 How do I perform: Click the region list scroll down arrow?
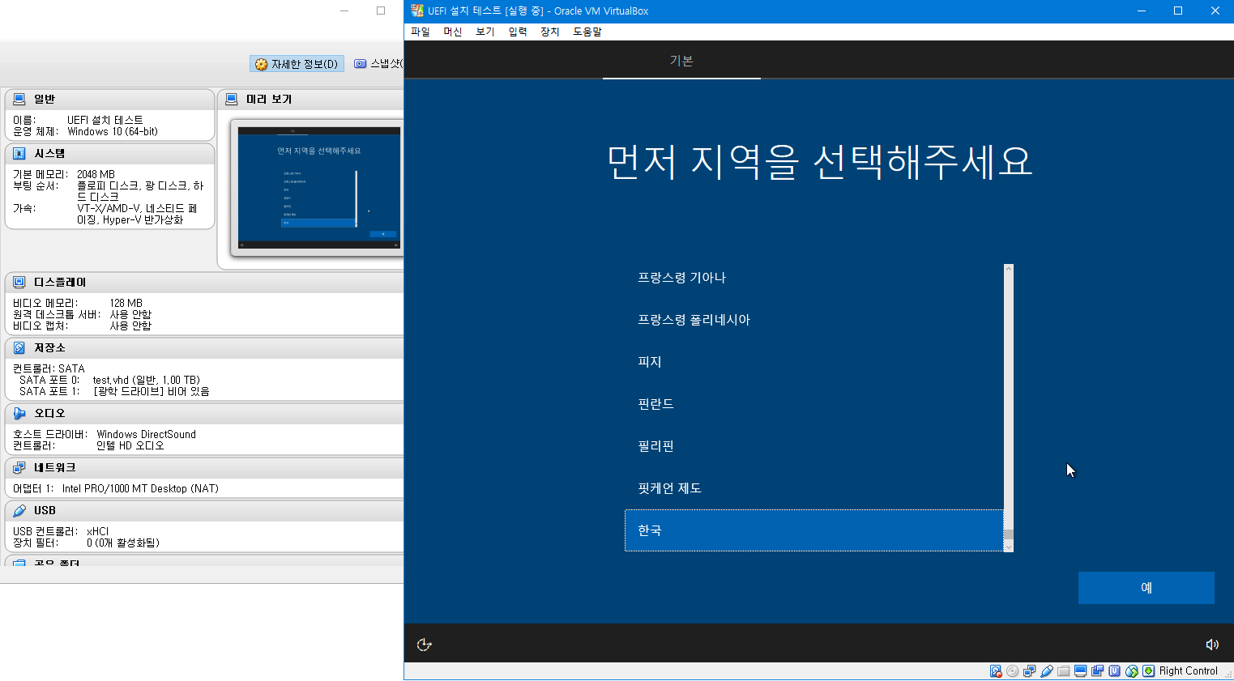[x=1009, y=547]
